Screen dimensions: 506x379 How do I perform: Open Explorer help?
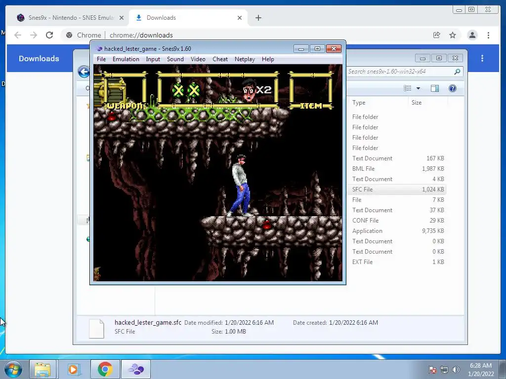click(453, 88)
